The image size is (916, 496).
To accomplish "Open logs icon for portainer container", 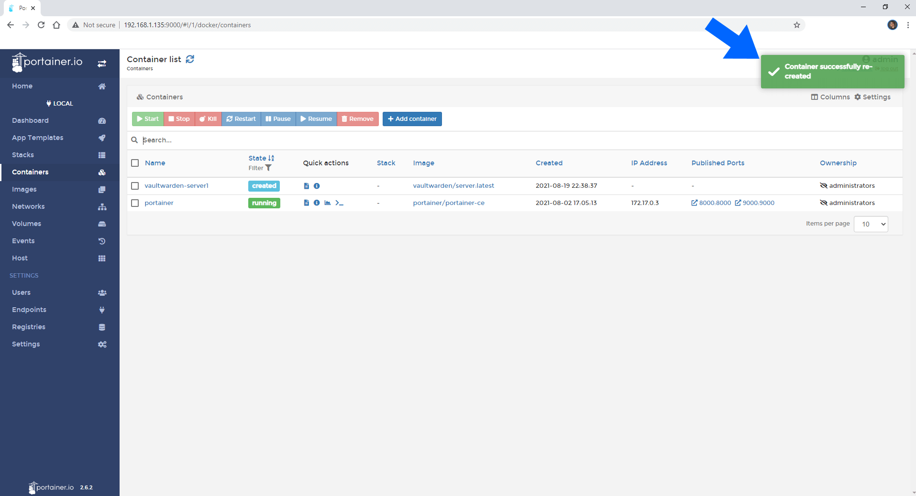I will [x=307, y=203].
